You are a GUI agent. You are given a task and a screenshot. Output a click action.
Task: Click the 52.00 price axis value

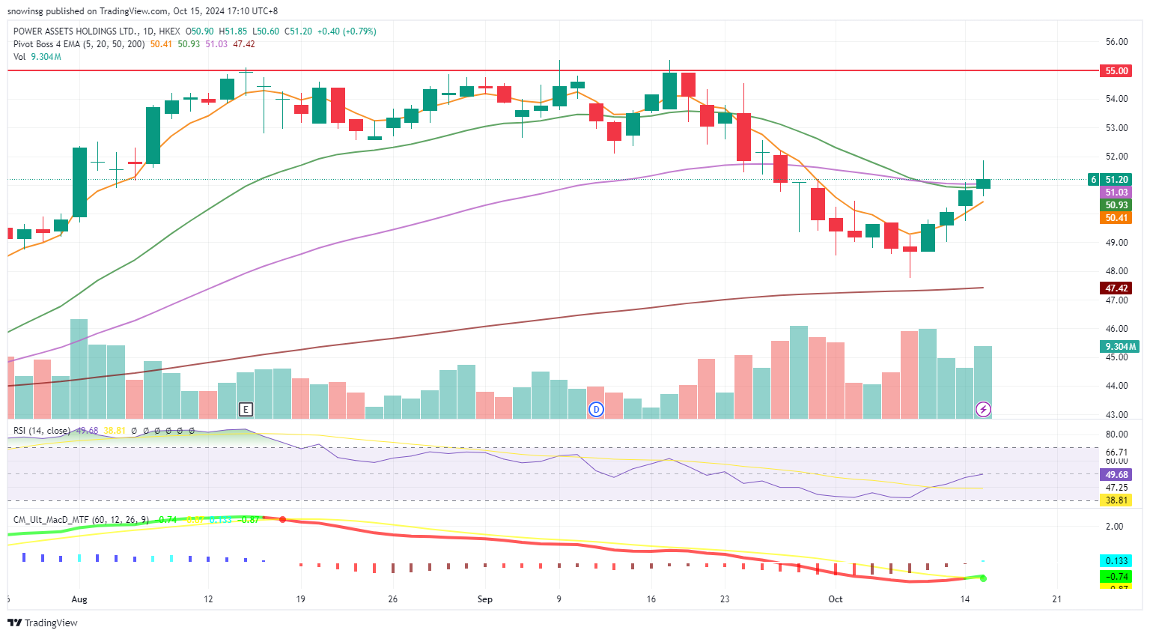[x=1116, y=157]
